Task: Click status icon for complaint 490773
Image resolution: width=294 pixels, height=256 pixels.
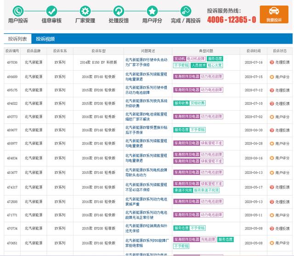Action: pos(271,117)
